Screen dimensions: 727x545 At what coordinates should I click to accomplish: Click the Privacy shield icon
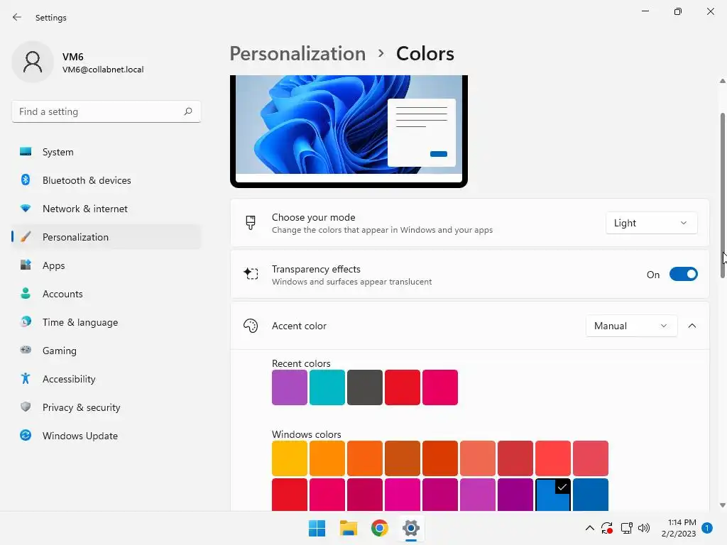point(26,407)
